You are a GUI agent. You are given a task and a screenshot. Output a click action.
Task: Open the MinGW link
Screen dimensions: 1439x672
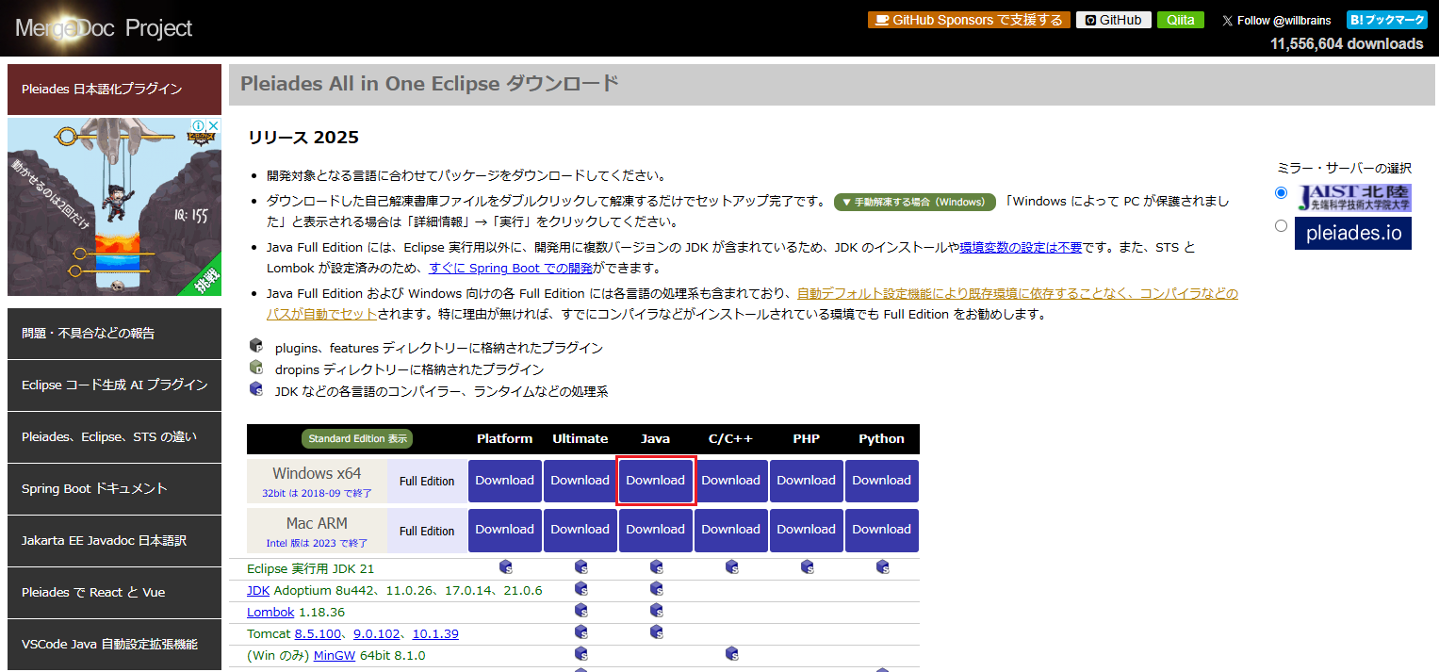(335, 655)
